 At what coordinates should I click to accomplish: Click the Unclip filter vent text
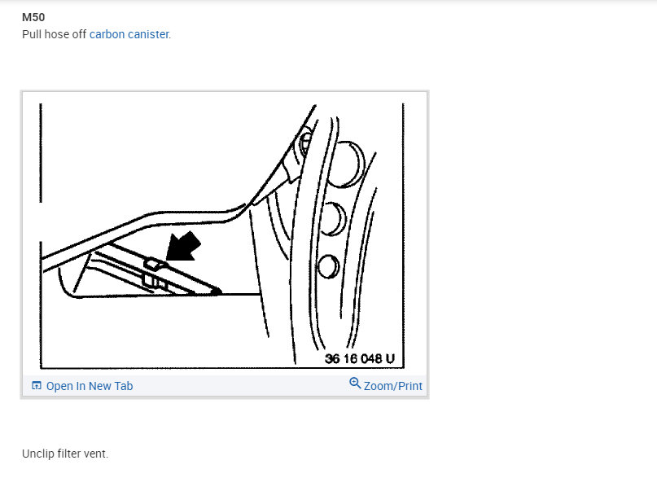[x=65, y=454]
